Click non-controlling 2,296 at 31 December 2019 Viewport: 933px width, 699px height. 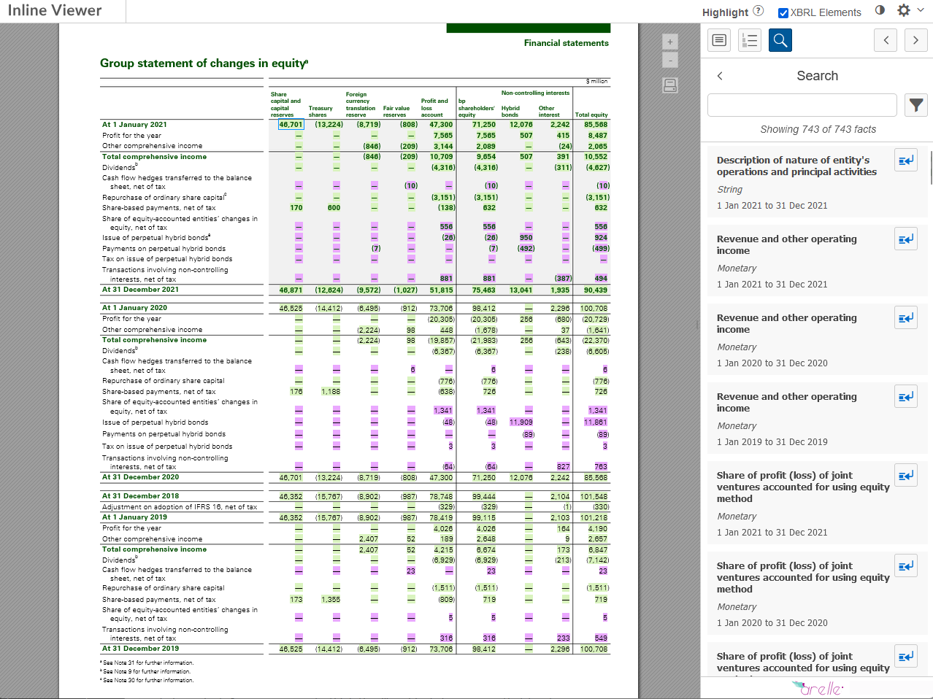560,649
